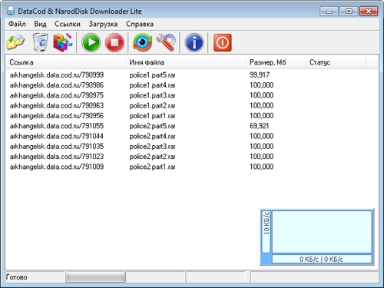
Task: Click the Готово status bar text
Action: pyautogui.click(x=17, y=277)
